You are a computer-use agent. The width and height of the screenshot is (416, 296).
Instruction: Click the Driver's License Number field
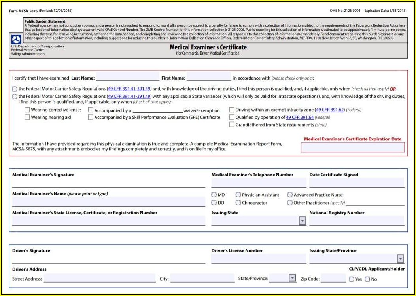(x=259, y=259)
